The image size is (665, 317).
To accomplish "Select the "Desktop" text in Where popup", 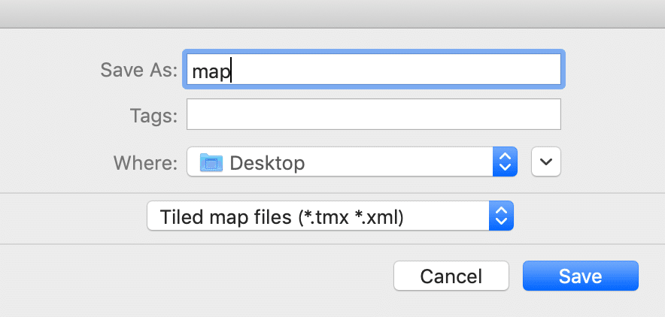I will pos(267,162).
